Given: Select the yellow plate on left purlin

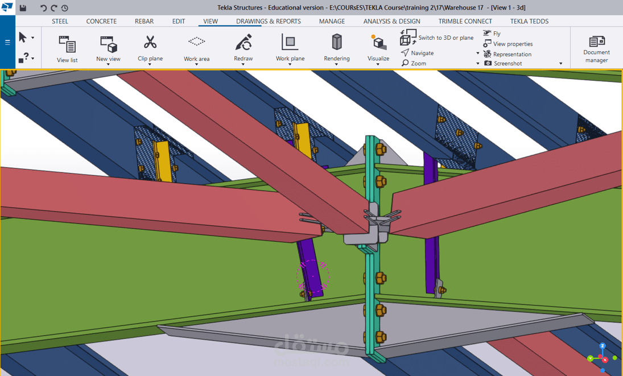Looking at the screenshot, I should point(163,162).
